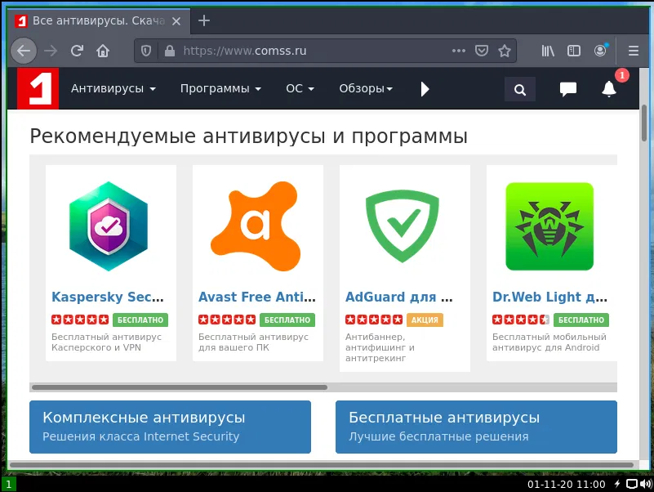654x492 pixels.
Task: Open the notifications bell
Action: [609, 89]
